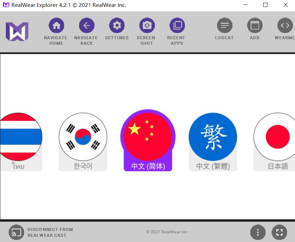Select the Simplified Chinese flag
Screen dimensions: 295x242
(x=148, y=137)
